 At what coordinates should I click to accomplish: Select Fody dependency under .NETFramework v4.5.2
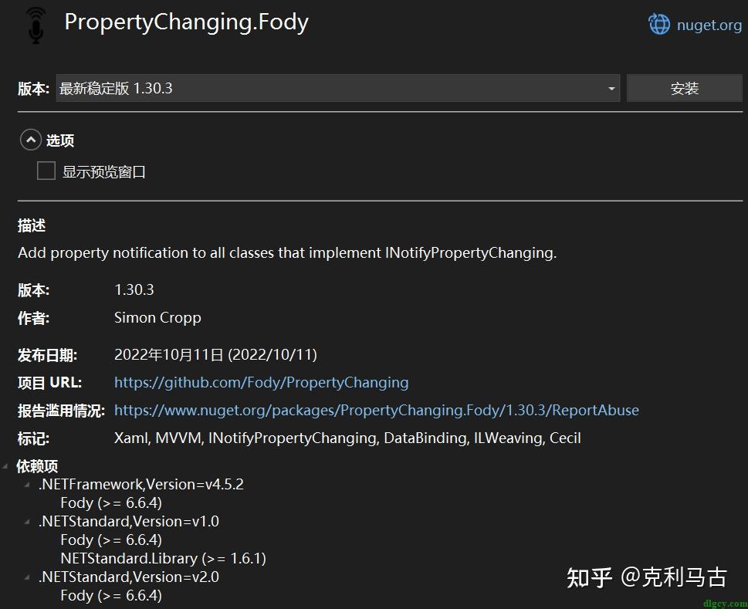tap(110, 502)
